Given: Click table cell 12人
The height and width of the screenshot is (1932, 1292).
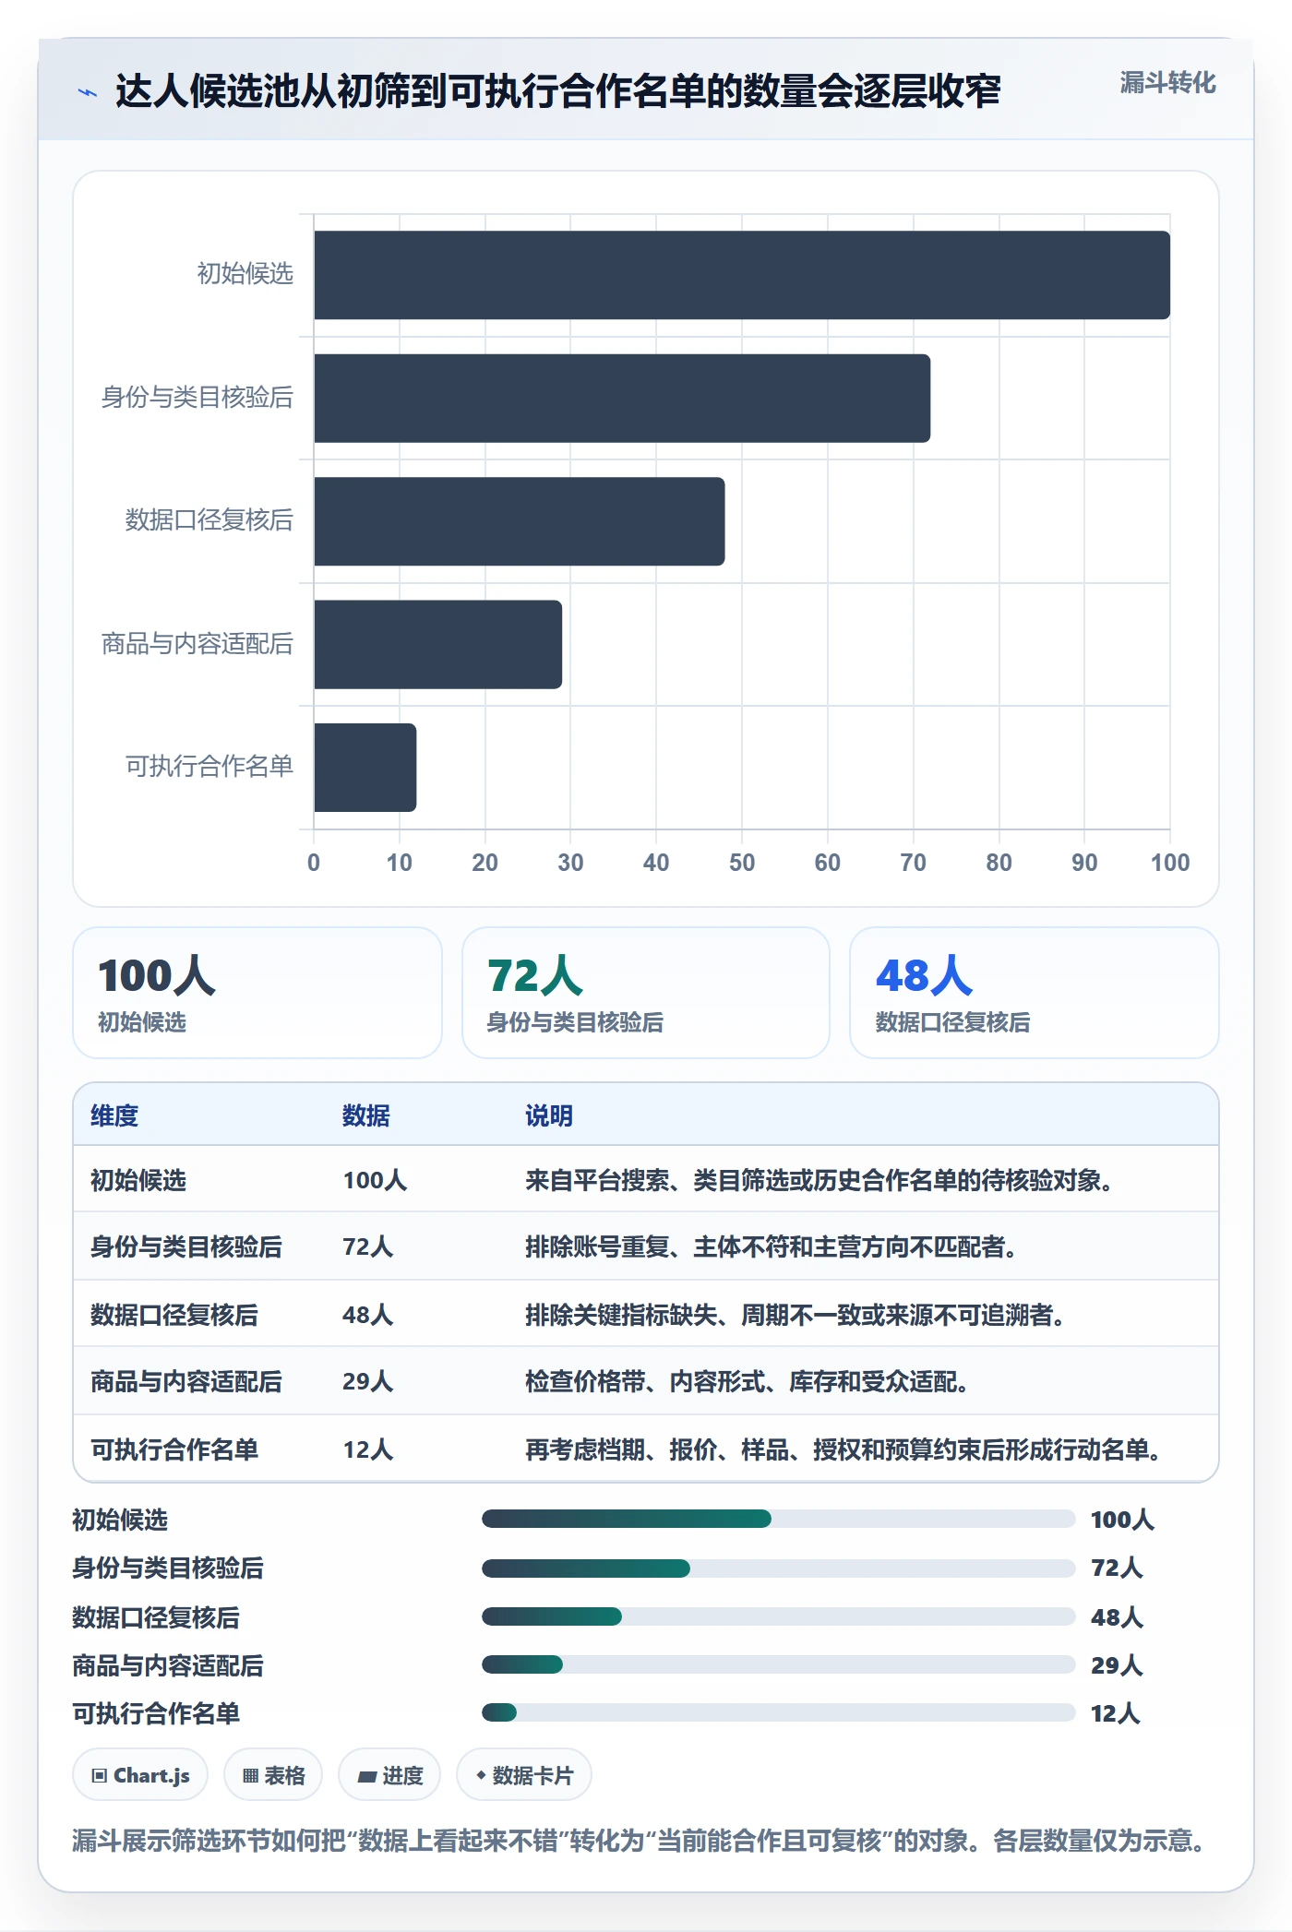Looking at the screenshot, I should pos(367,1449).
